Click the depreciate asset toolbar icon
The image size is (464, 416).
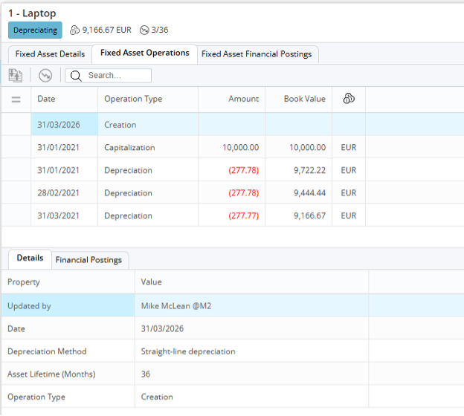(x=45, y=75)
